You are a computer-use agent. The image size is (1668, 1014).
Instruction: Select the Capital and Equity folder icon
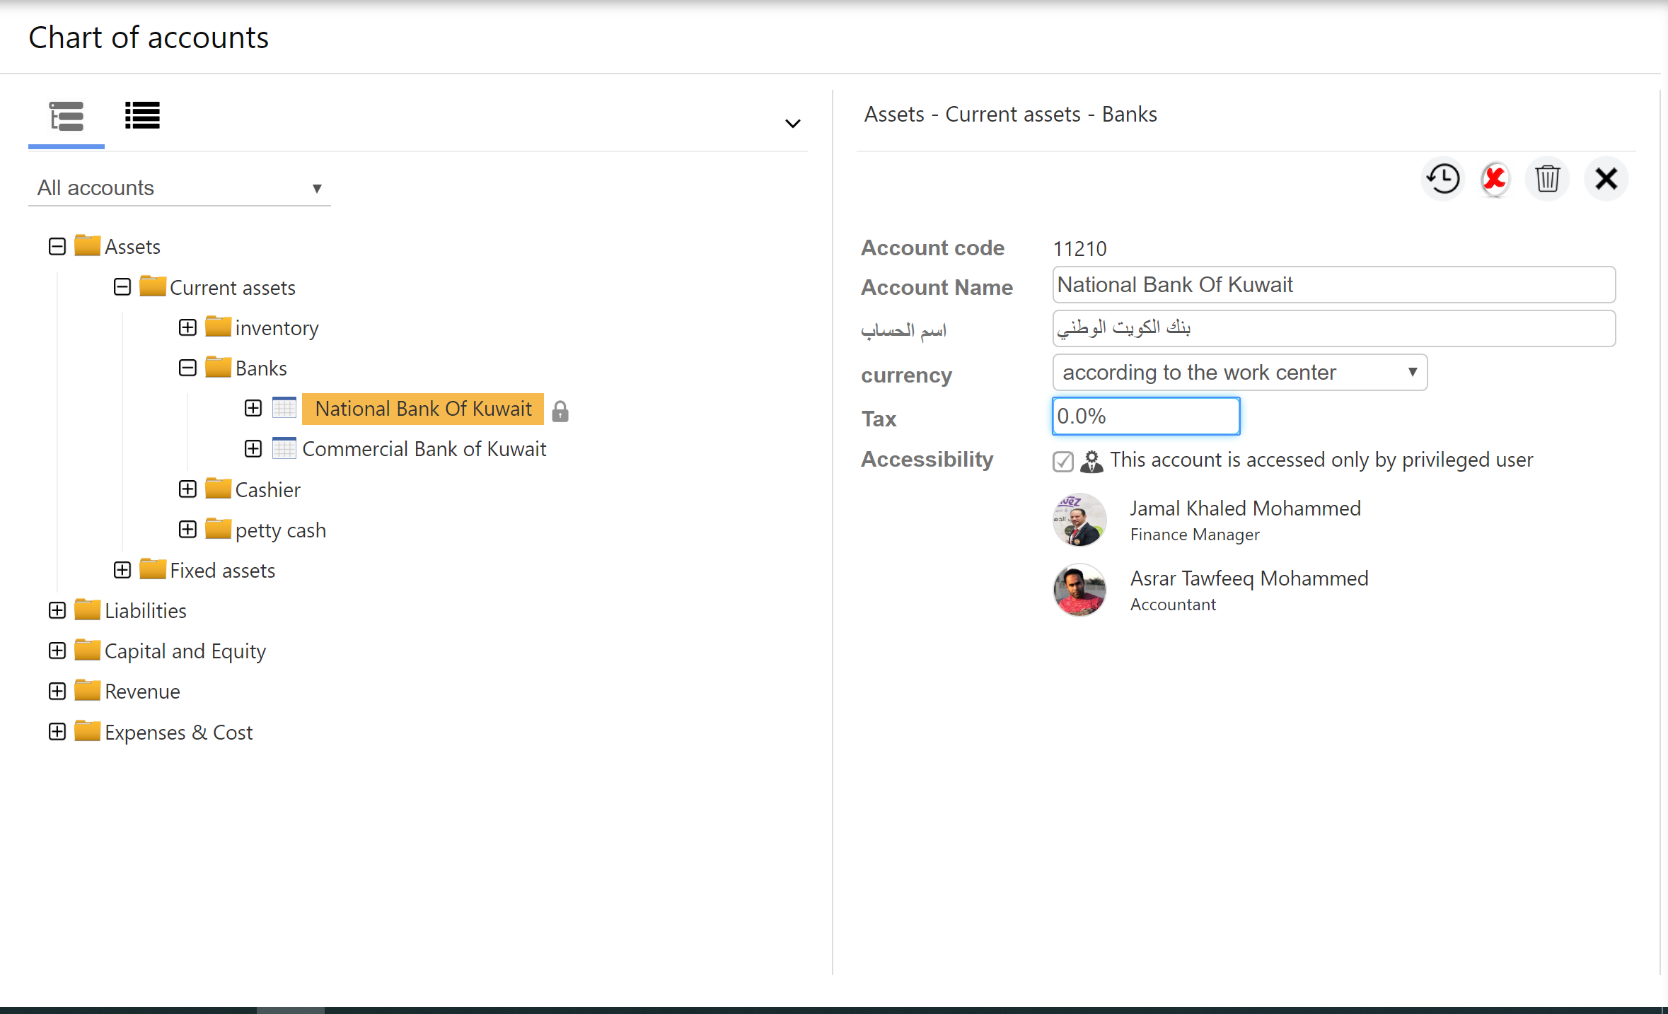pos(87,650)
